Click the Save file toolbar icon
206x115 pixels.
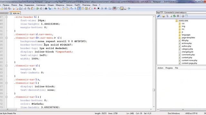click(x=6, y=9)
